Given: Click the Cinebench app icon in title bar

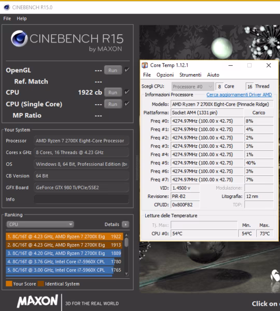Looking at the screenshot, I should point(7,7).
